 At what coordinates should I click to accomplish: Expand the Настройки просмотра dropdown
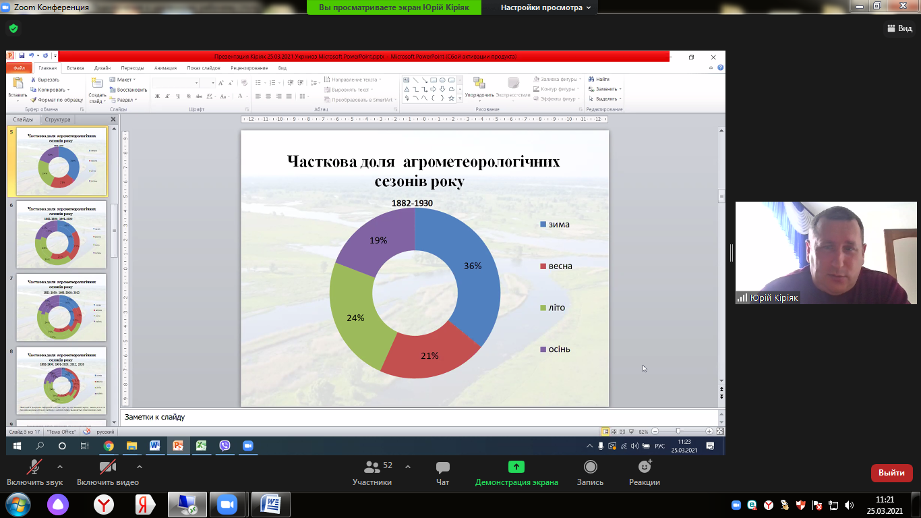(545, 7)
